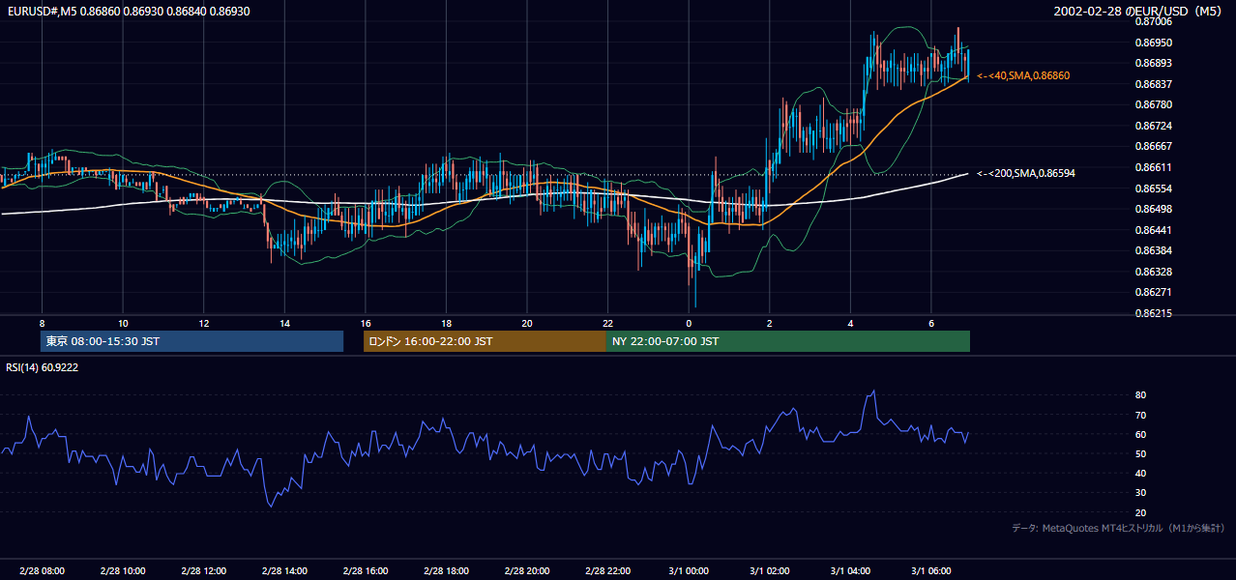Click hour tick '18' below the price chart
Screen dimensions: 1236x580
[446, 323]
